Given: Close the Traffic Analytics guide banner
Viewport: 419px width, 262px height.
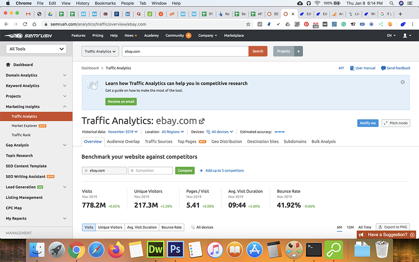Looking at the screenshot, I should (403, 82).
